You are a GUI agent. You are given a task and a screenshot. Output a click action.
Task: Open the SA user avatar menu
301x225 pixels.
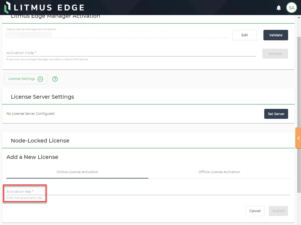[x=291, y=8]
